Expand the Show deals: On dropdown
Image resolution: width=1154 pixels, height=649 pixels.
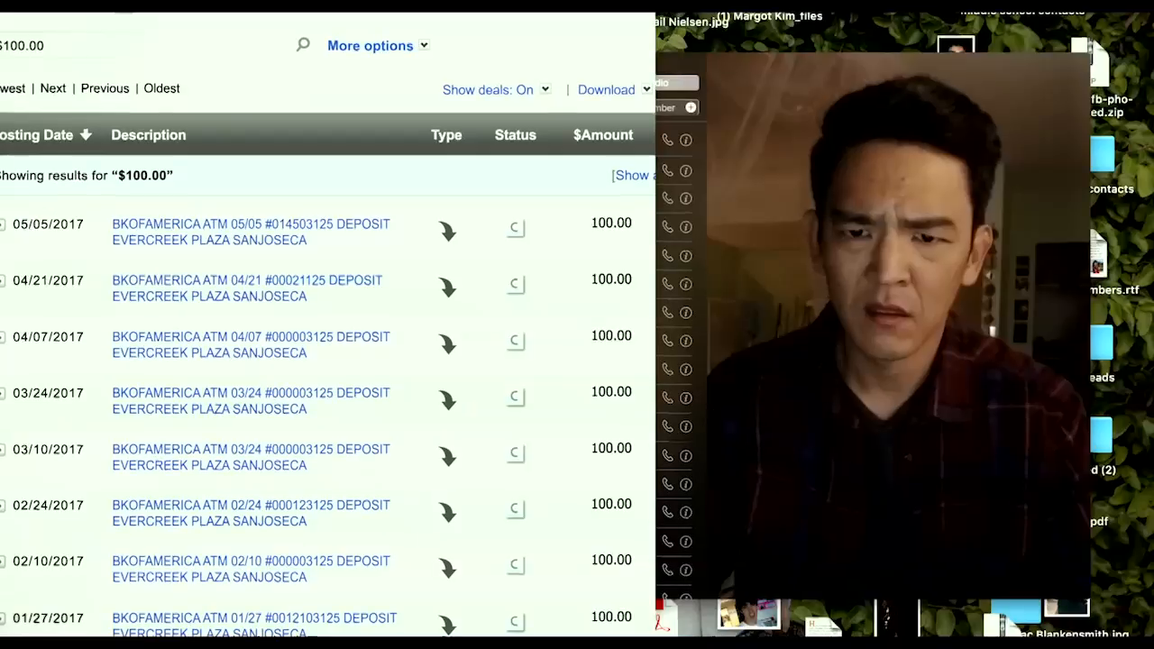(496, 90)
